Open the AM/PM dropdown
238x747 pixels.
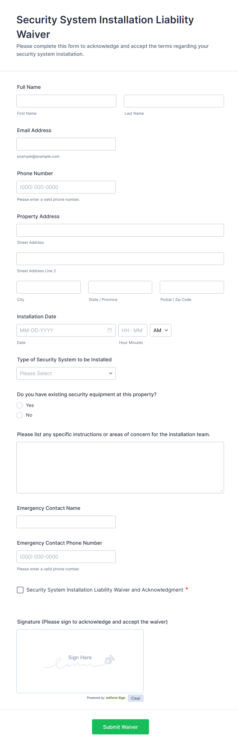pyautogui.click(x=160, y=330)
